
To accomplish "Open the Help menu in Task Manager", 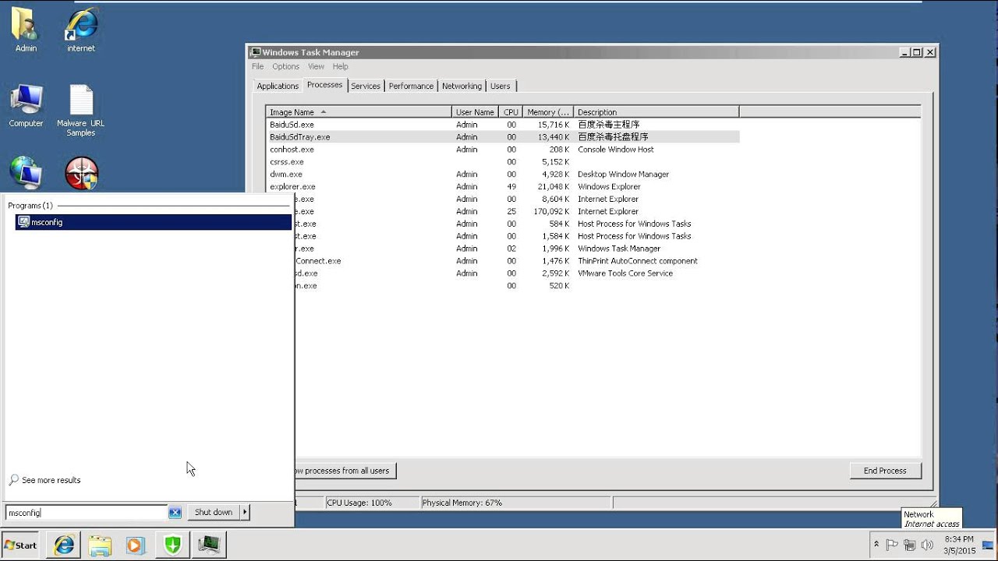I will 340,66.
